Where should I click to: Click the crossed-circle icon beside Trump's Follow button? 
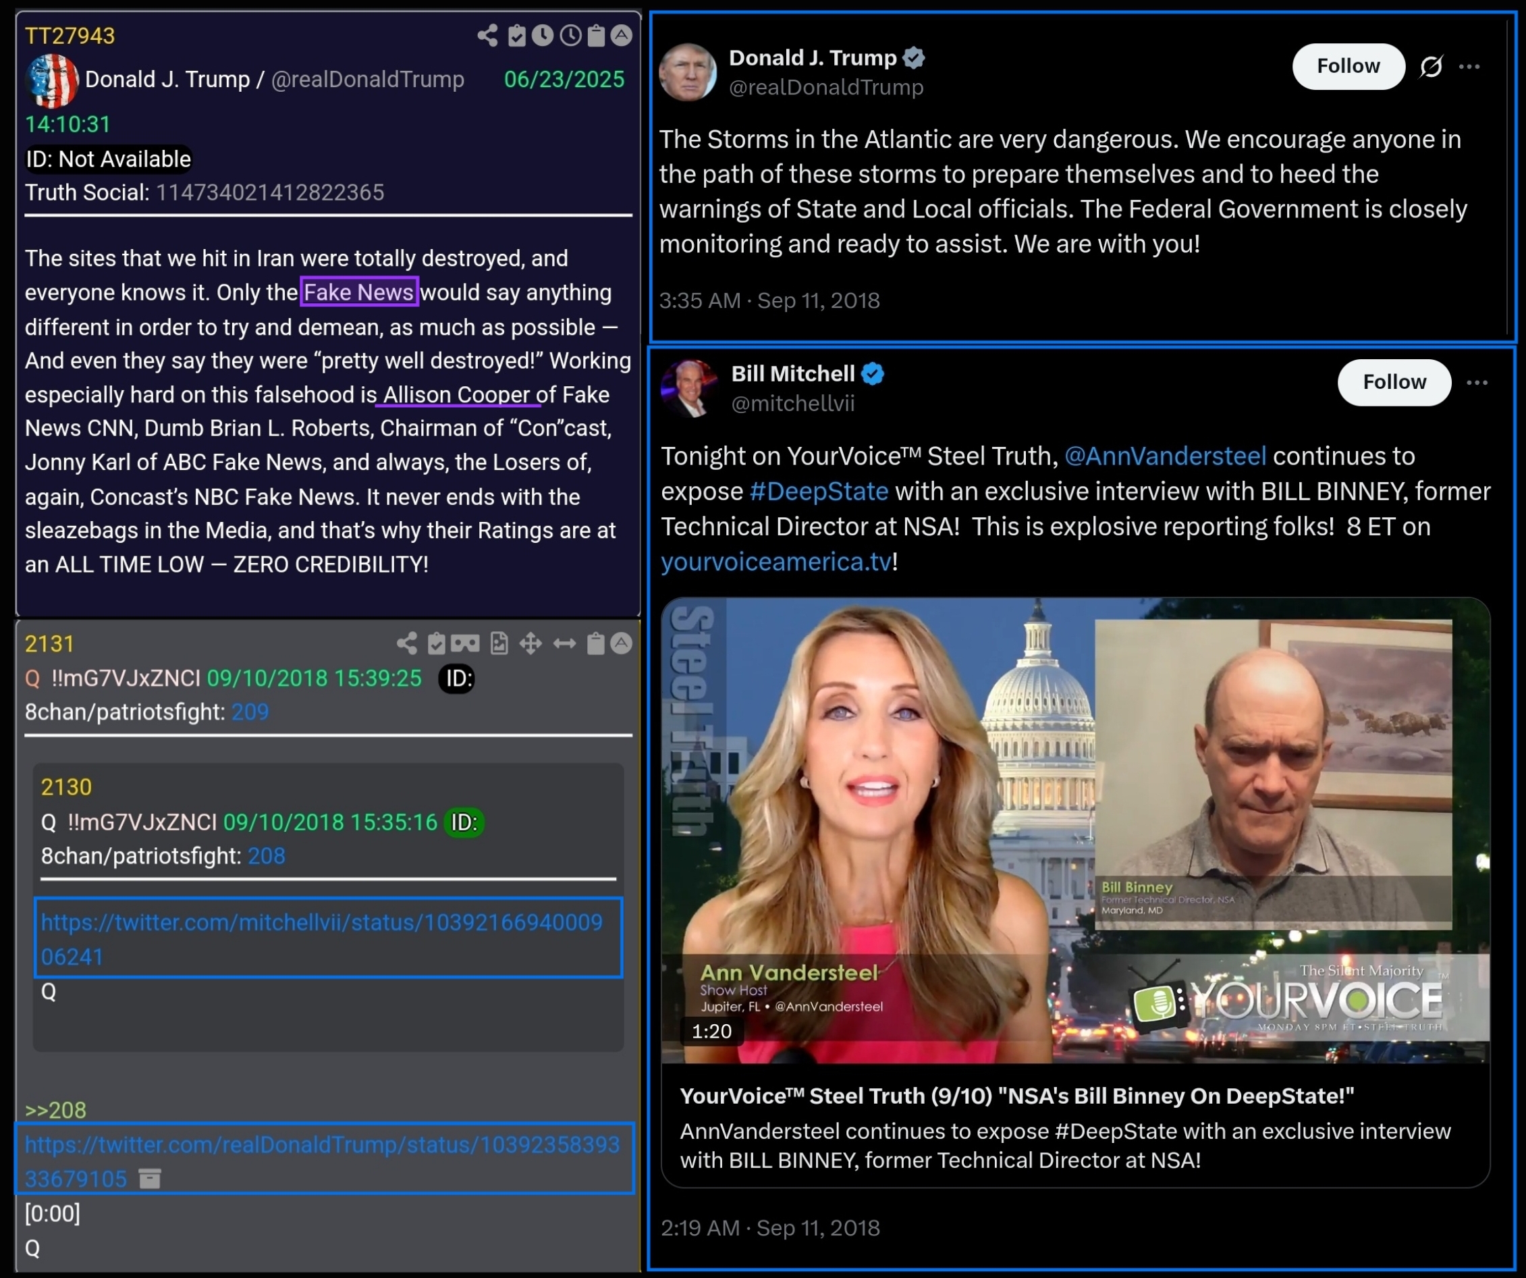1431,66
